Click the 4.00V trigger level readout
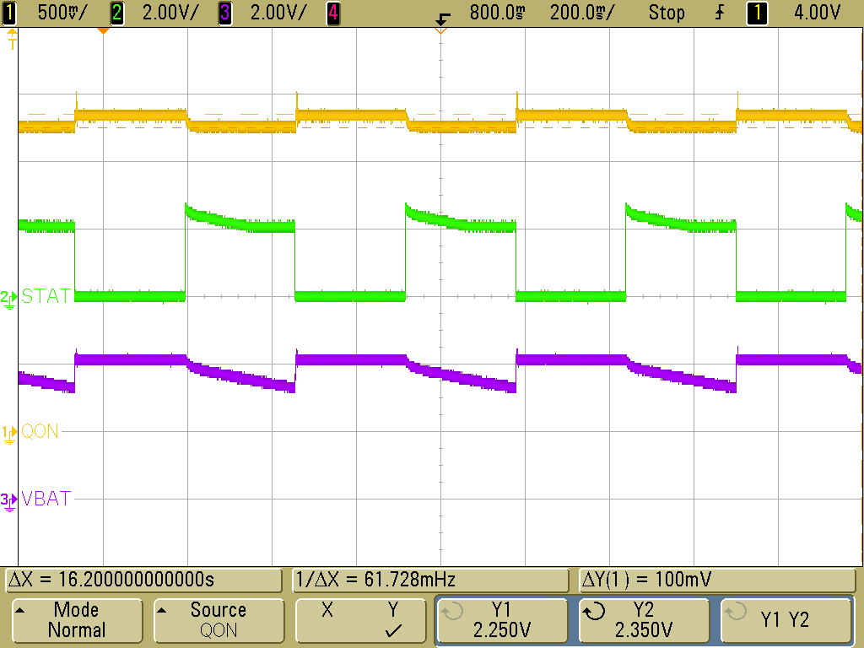 [x=817, y=13]
